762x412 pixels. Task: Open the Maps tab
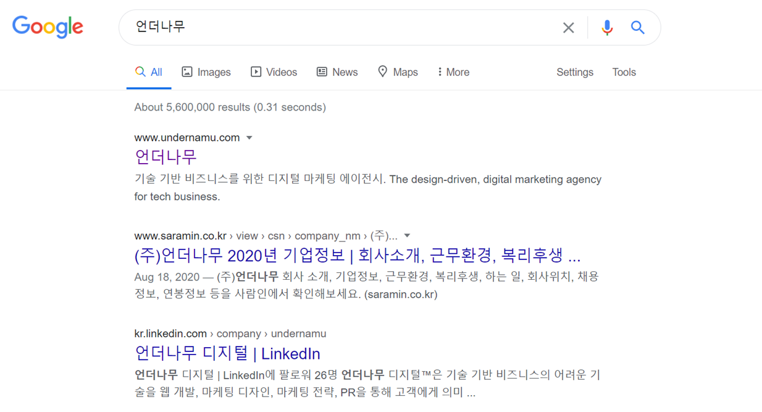398,72
